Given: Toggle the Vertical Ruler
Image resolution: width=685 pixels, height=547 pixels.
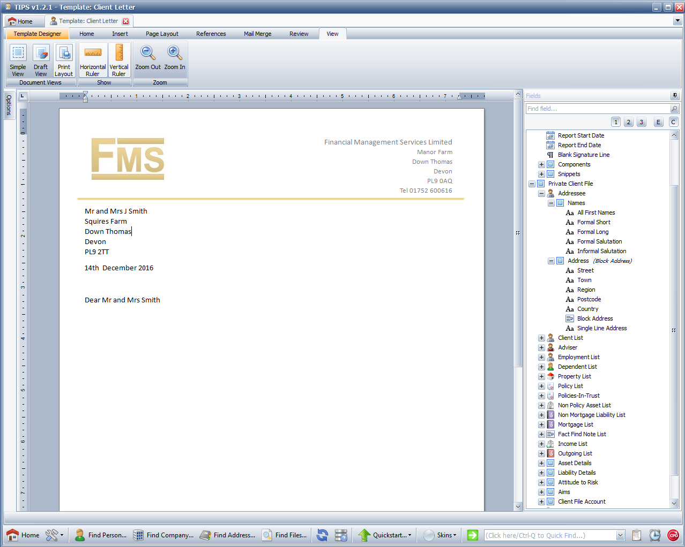Looking at the screenshot, I should 119,60.
